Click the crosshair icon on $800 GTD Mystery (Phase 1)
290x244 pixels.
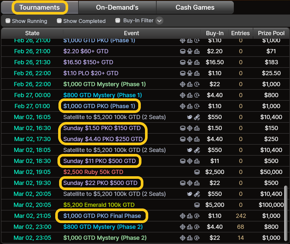pos(182,95)
